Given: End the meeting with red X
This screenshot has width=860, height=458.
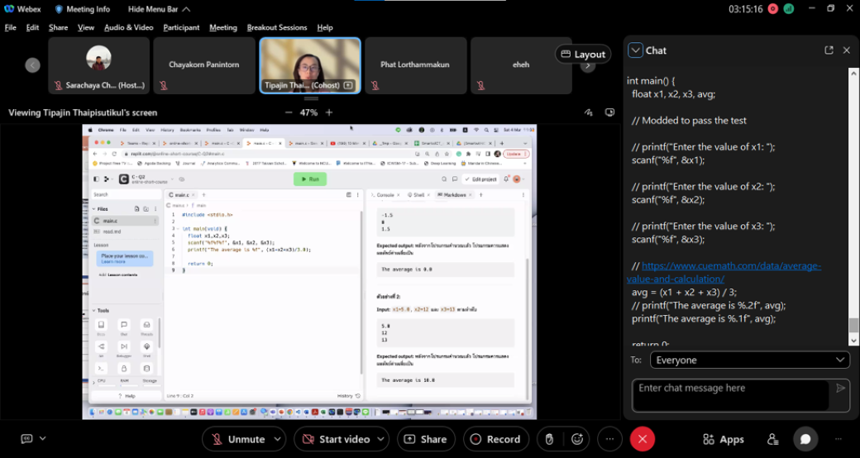Looking at the screenshot, I should [x=643, y=439].
